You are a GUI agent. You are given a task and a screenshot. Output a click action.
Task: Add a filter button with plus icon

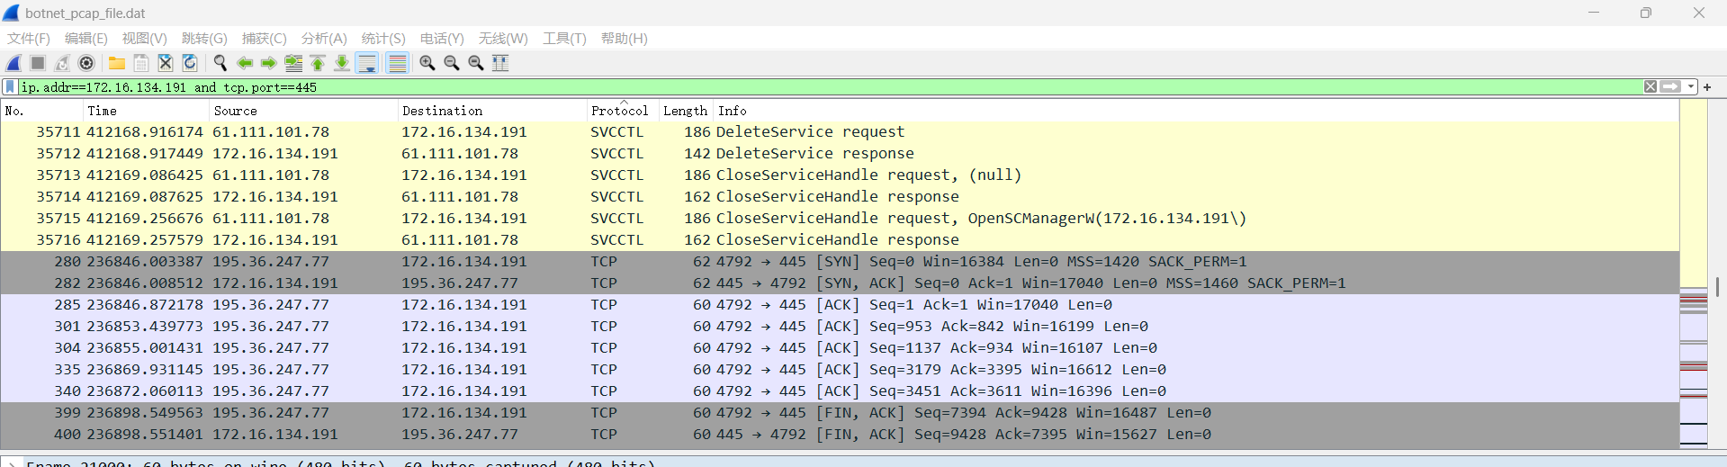pyautogui.click(x=1707, y=87)
